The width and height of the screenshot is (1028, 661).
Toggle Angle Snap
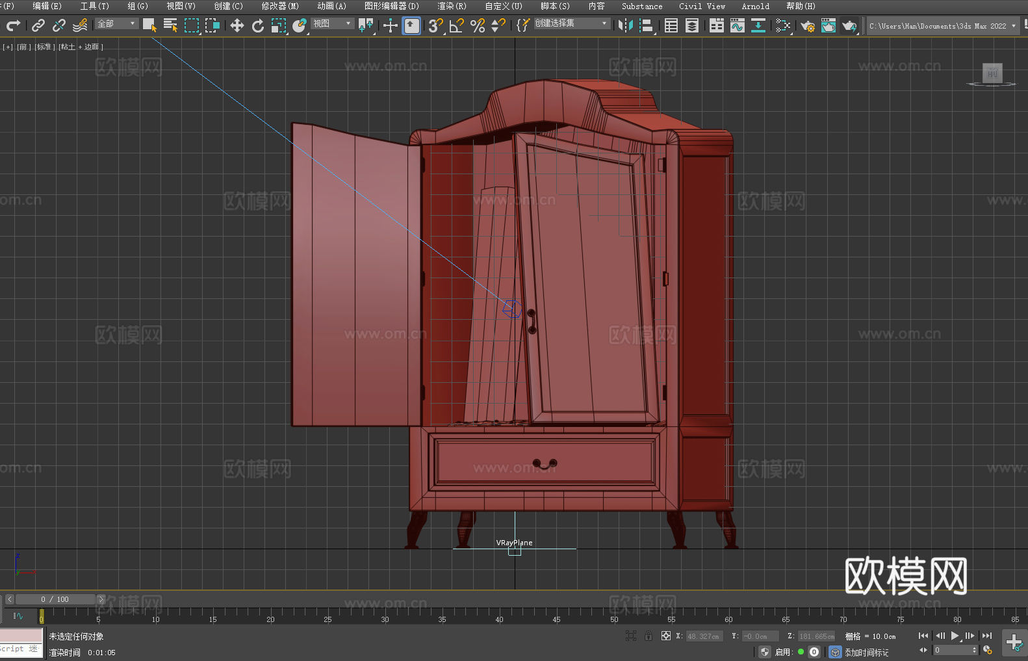[457, 25]
